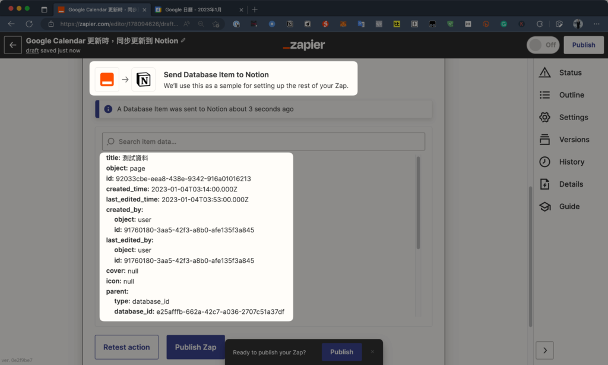Expand the right sidebar with chevron
608x365 pixels.
(545, 350)
